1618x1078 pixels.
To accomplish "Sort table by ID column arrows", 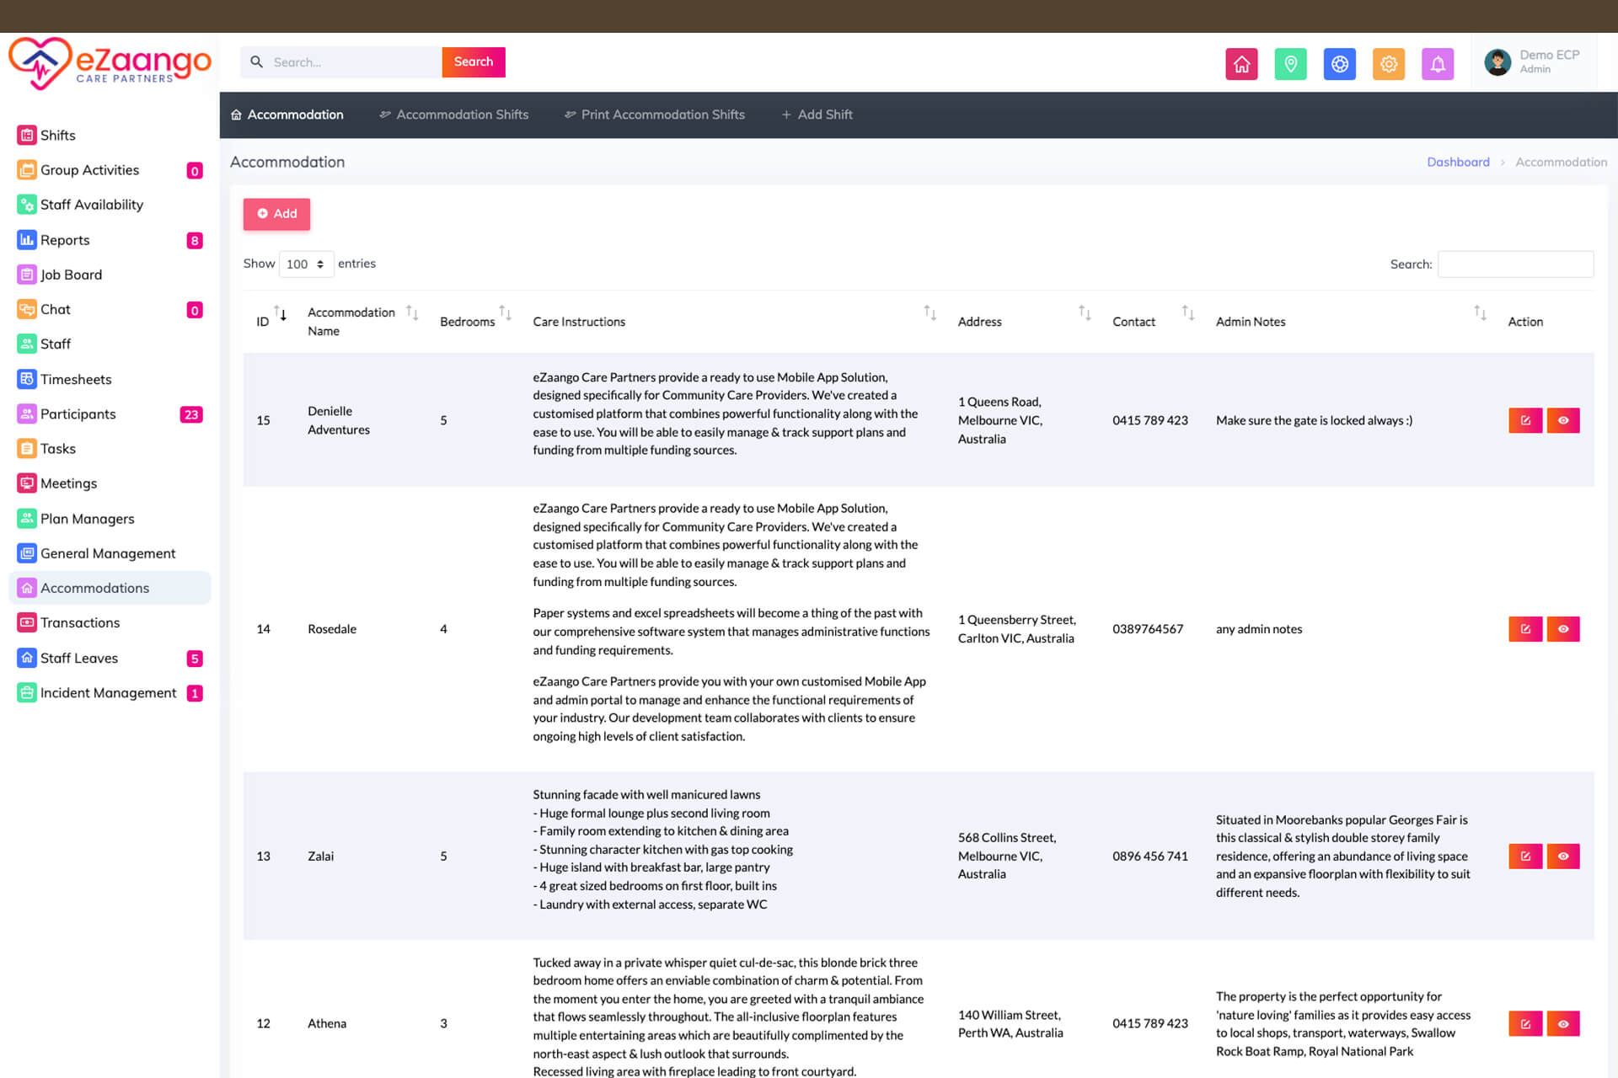I will (x=280, y=315).
